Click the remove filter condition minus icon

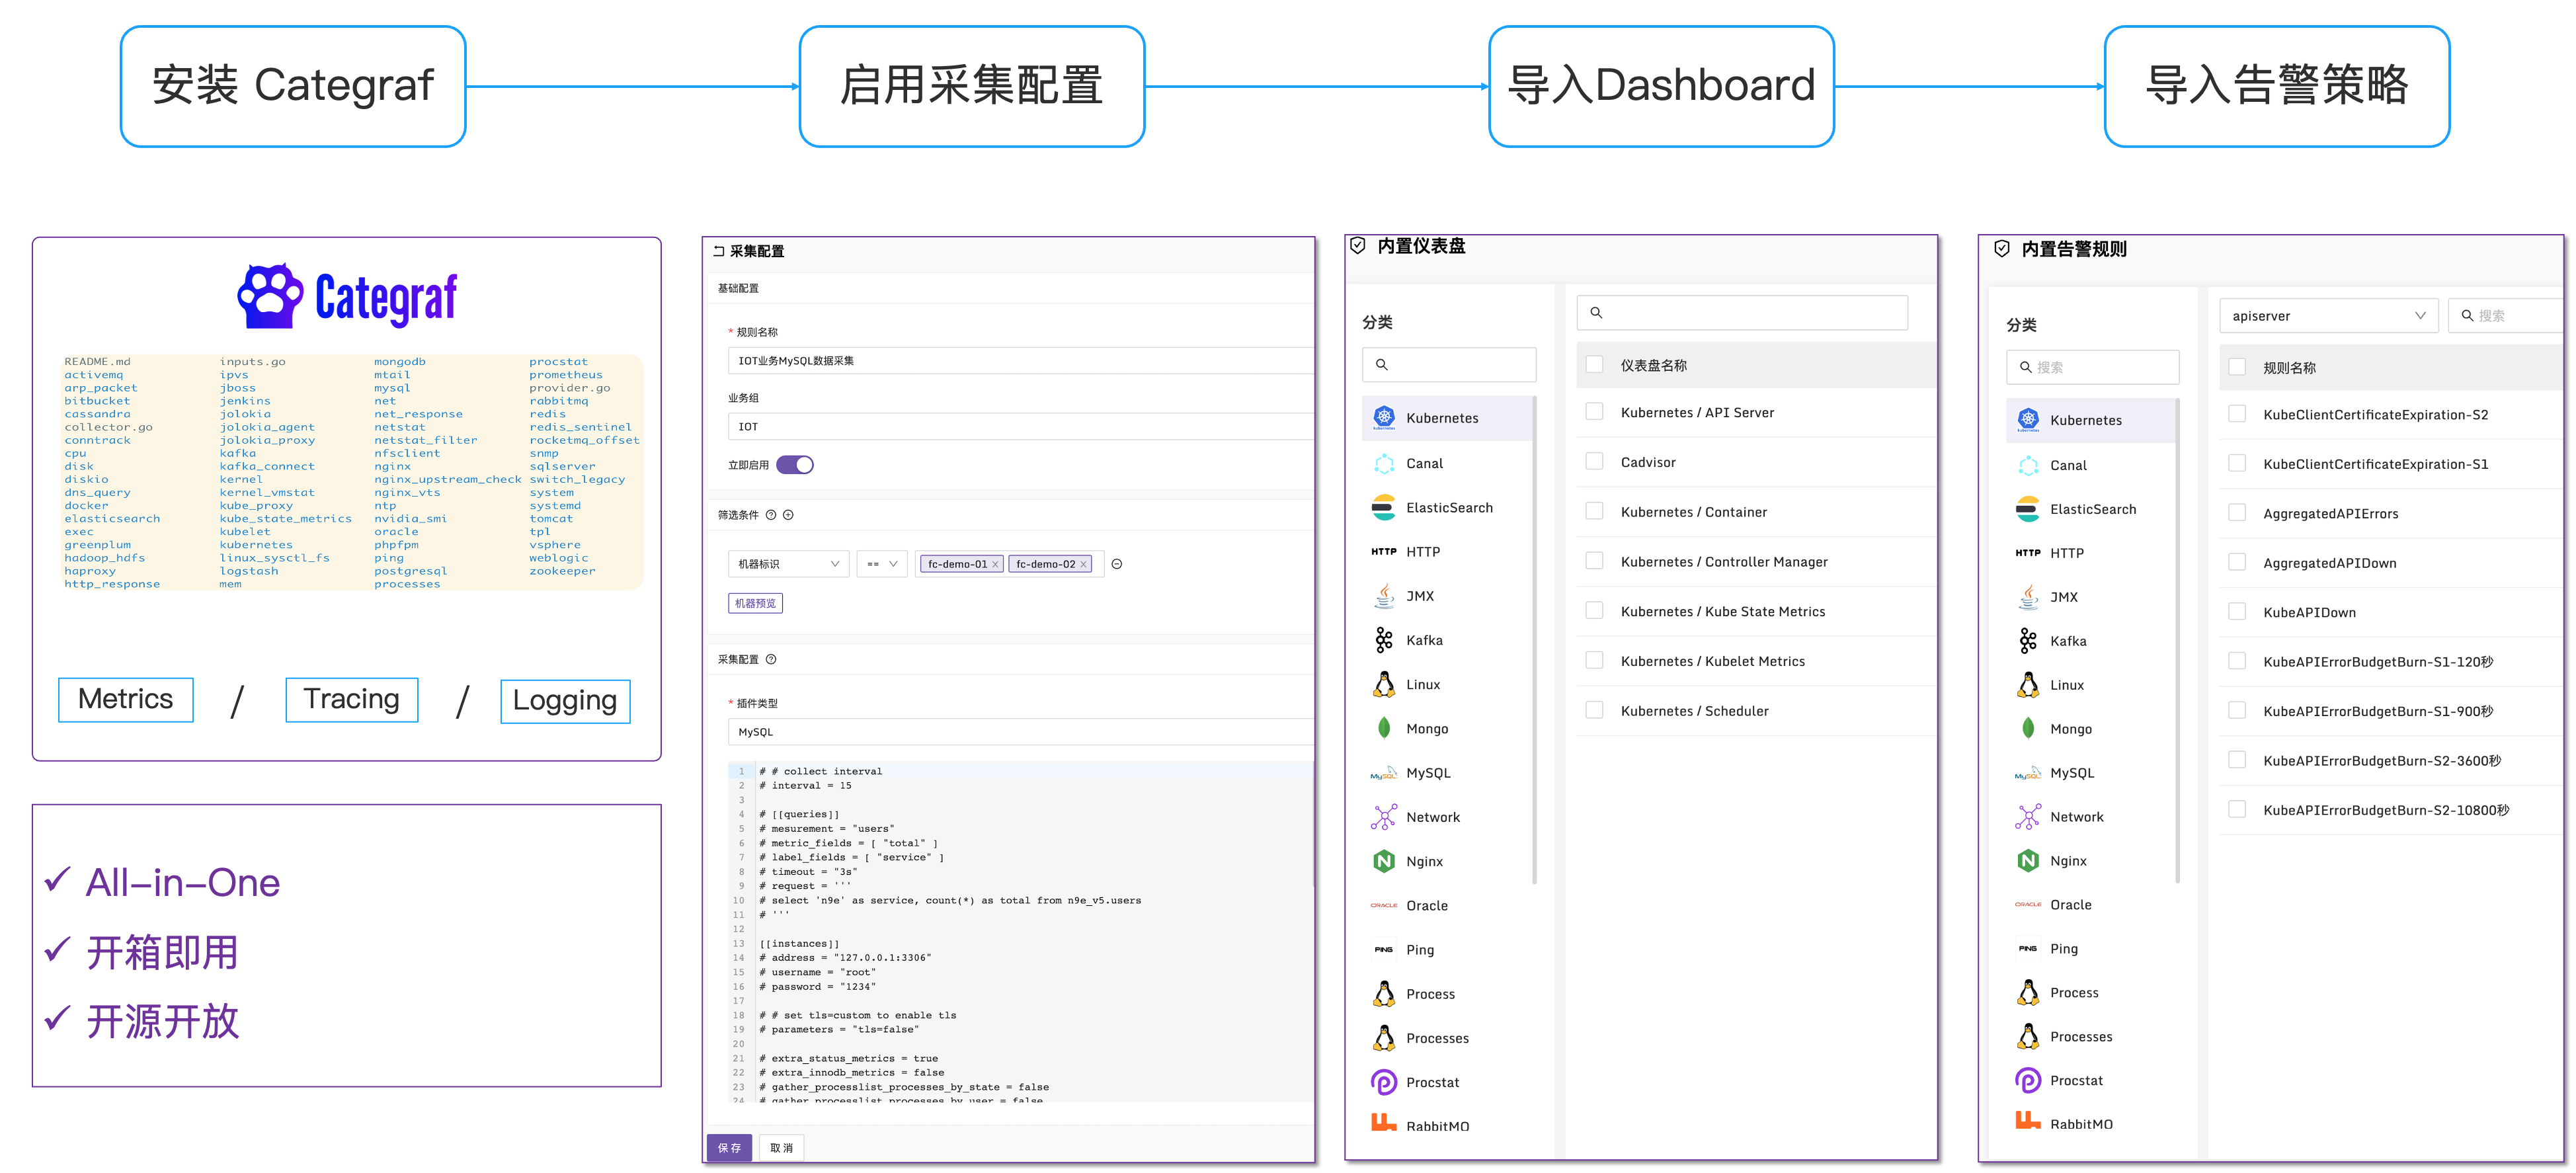[1117, 564]
